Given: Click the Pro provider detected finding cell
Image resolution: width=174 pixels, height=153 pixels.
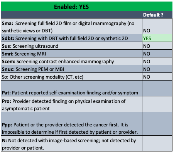Looking at the screenshot, I should [x=72, y=104].
